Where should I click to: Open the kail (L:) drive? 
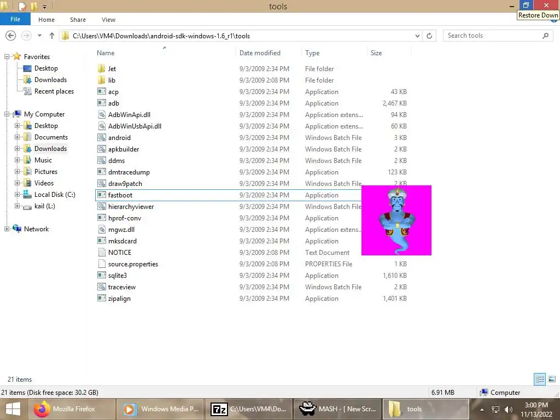pos(45,206)
